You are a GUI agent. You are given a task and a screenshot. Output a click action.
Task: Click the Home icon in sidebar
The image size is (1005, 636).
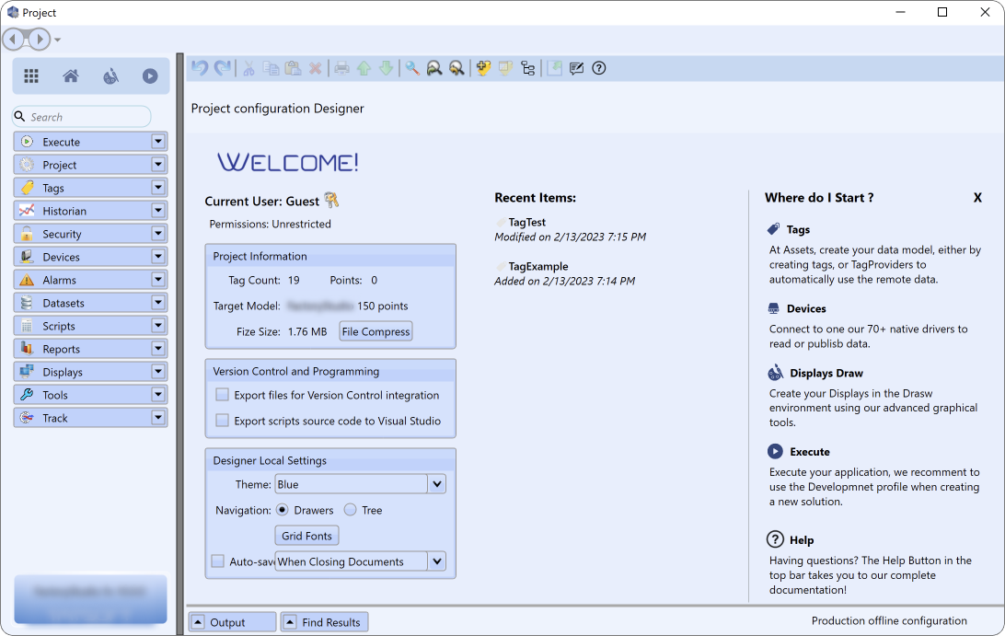[71, 76]
